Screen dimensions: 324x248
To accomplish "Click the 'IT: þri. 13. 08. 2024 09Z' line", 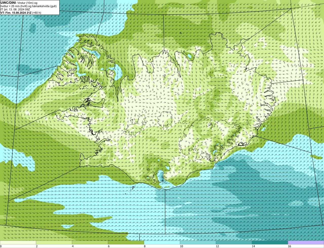I will point(15,9).
